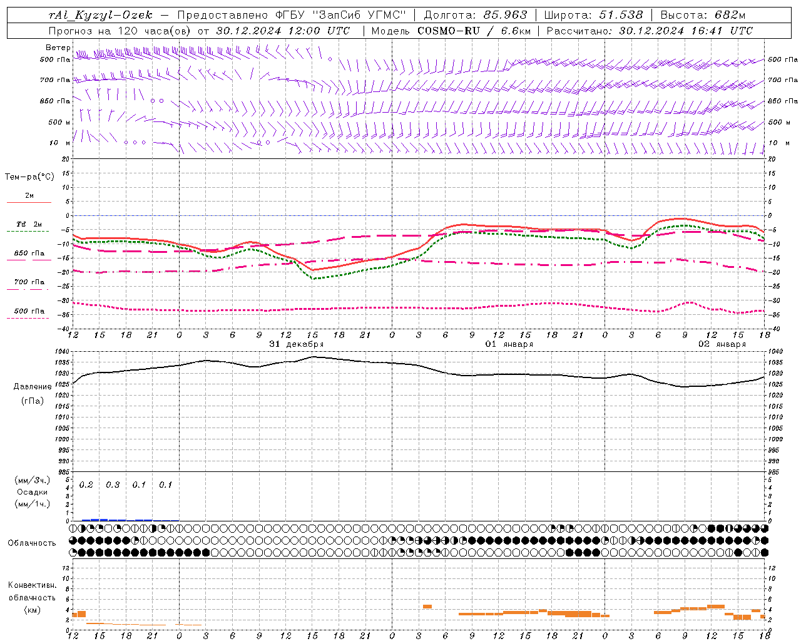Image resolution: width=801 pixels, height=641 pixels.
Task: Click the Облачность cloudiness label
Action: click(32, 543)
